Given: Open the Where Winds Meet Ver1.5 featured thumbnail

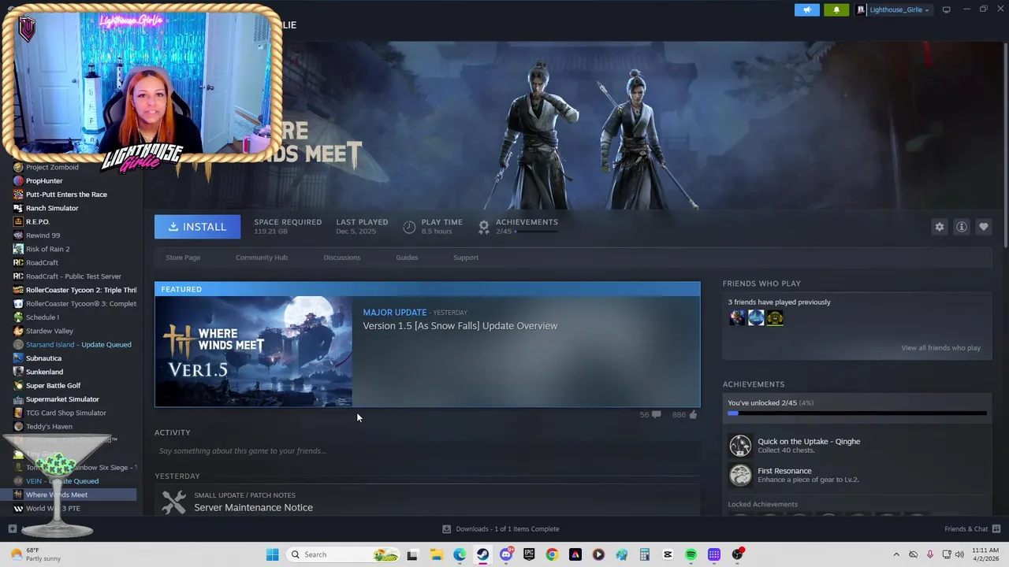Looking at the screenshot, I should click(254, 351).
